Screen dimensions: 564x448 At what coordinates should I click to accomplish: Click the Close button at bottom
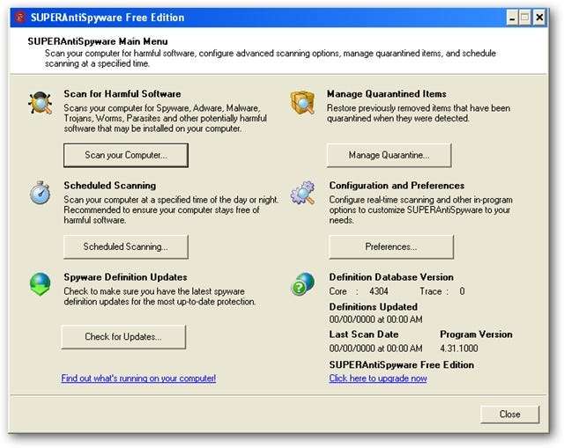click(509, 415)
